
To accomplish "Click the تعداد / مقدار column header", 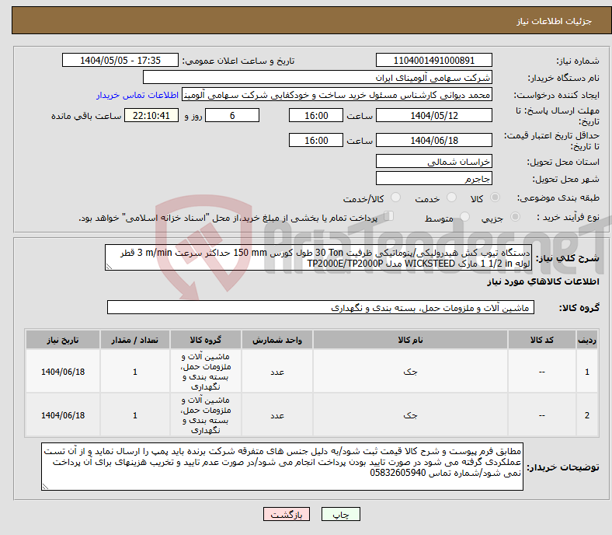I will pos(134,340).
